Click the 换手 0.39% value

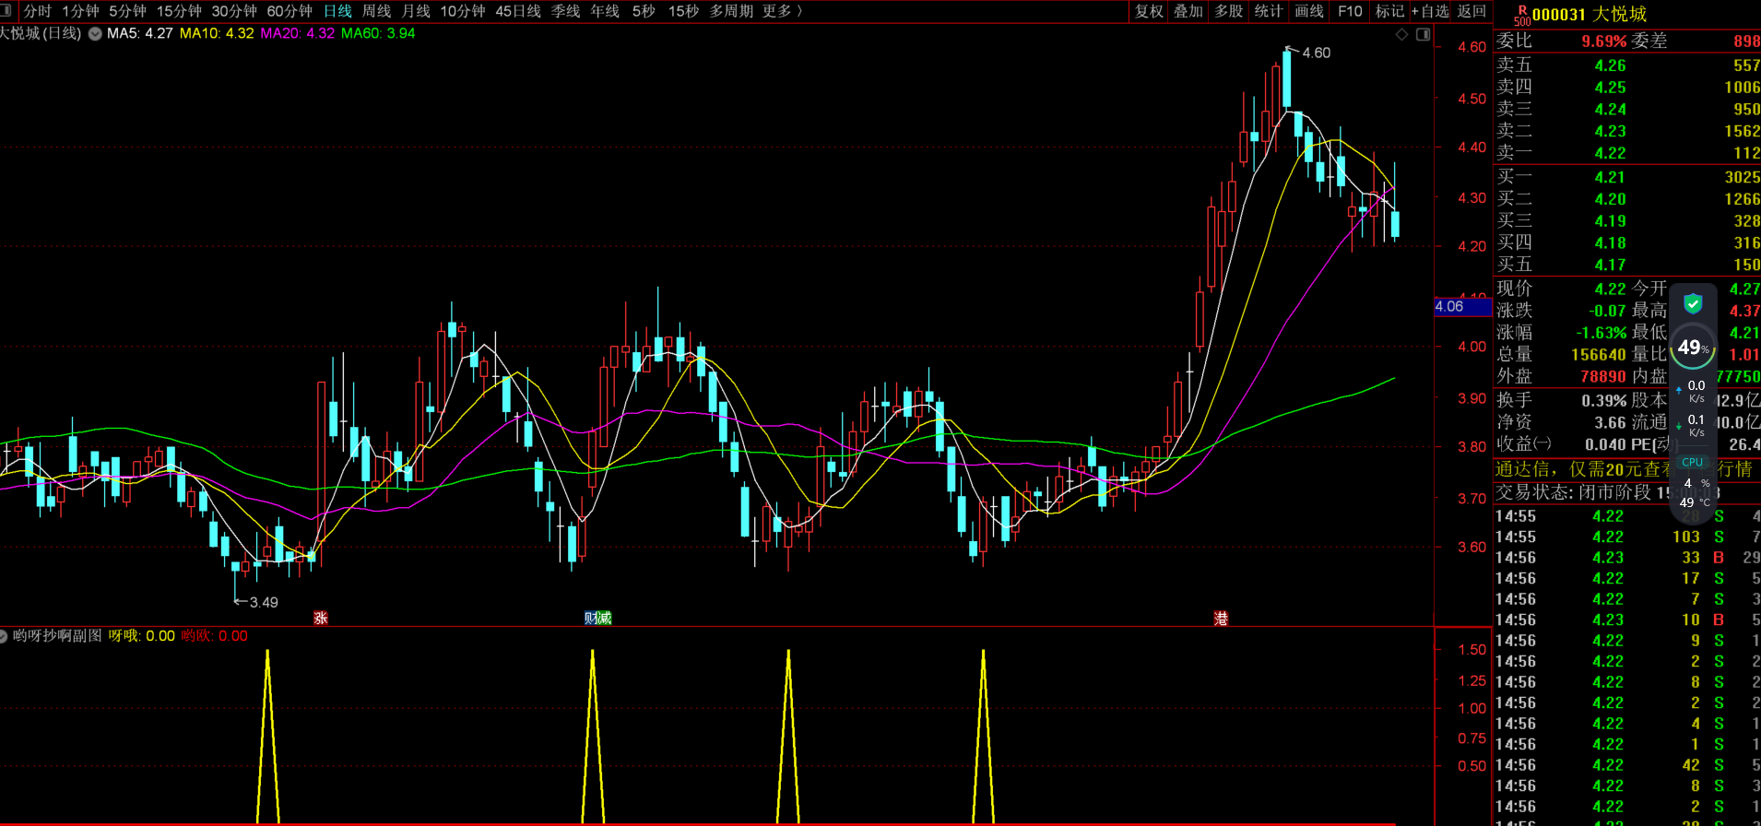[x=1603, y=401]
